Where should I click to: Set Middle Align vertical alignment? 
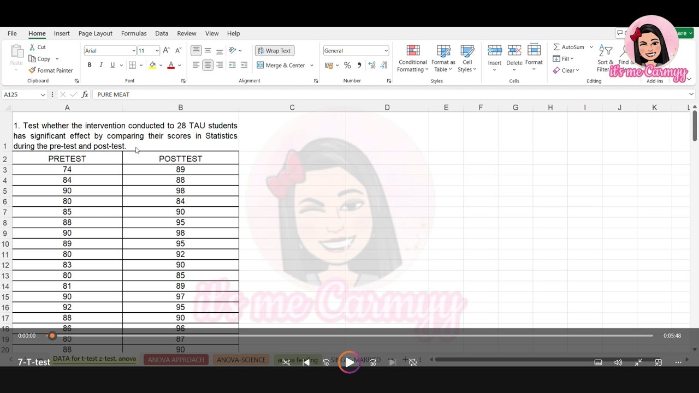[208, 51]
